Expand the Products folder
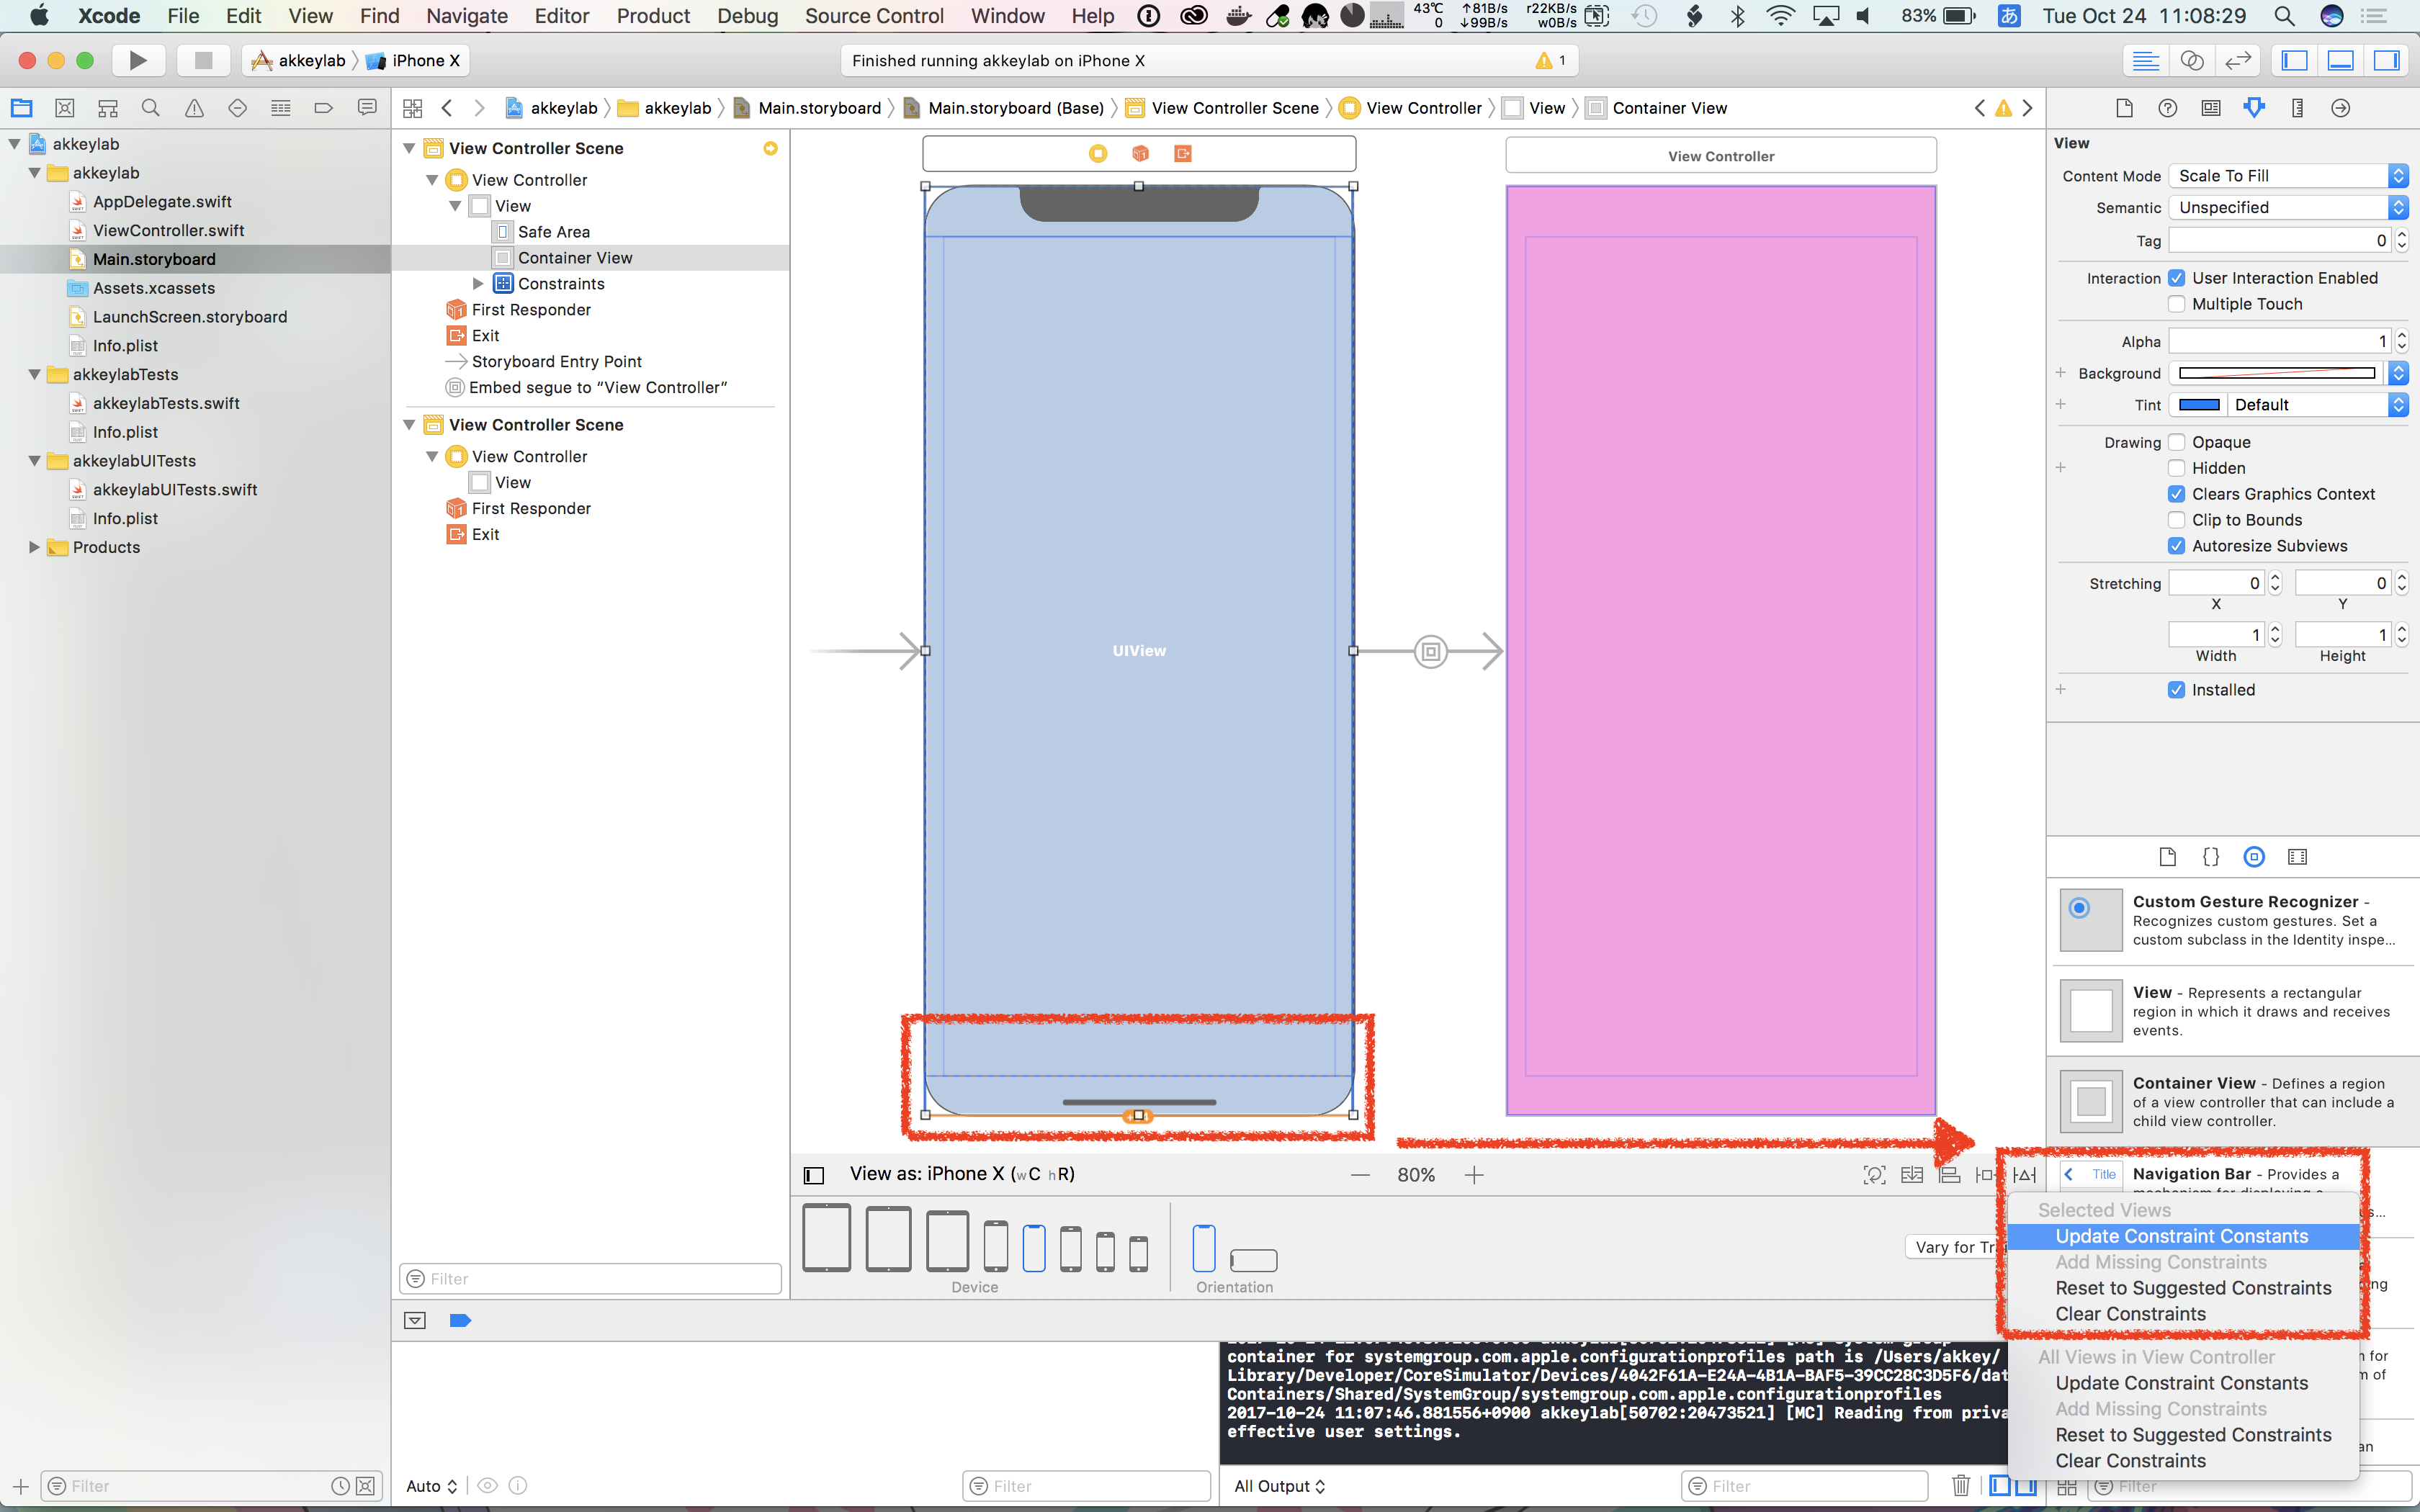 pos(34,547)
